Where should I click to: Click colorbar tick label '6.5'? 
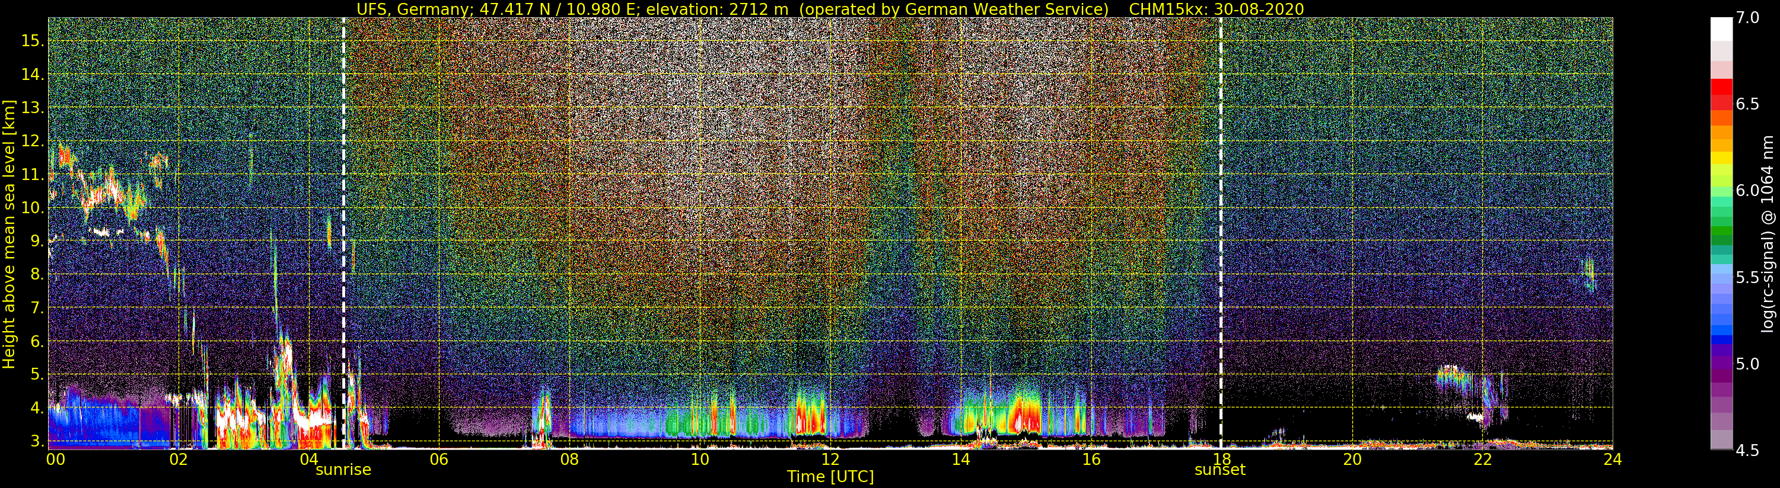pyautogui.click(x=1747, y=104)
